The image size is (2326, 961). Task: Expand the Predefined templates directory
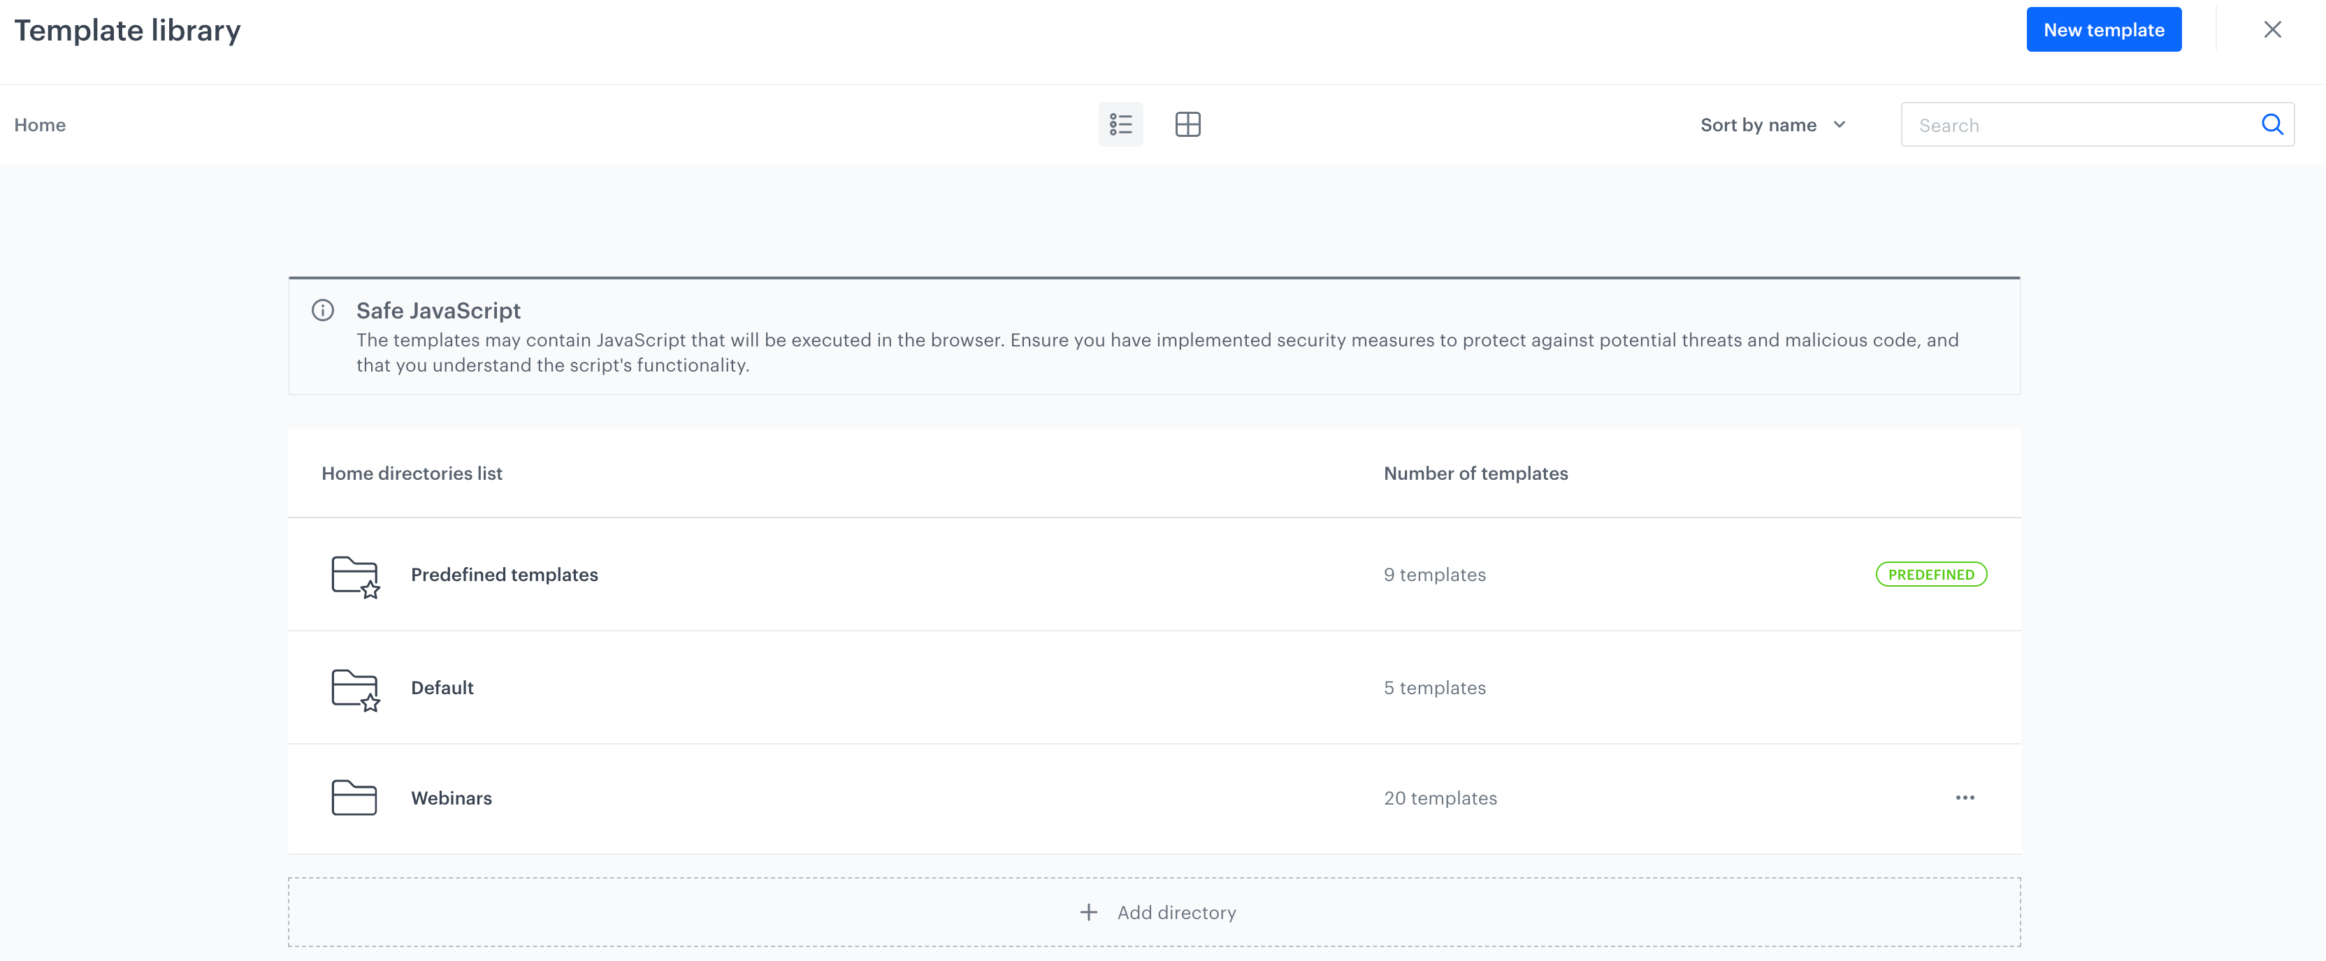point(505,574)
